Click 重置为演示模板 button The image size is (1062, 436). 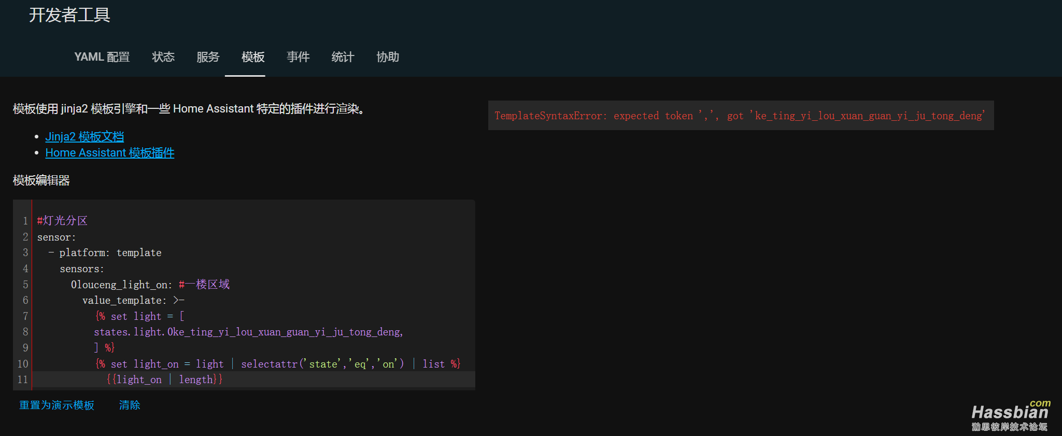point(57,405)
